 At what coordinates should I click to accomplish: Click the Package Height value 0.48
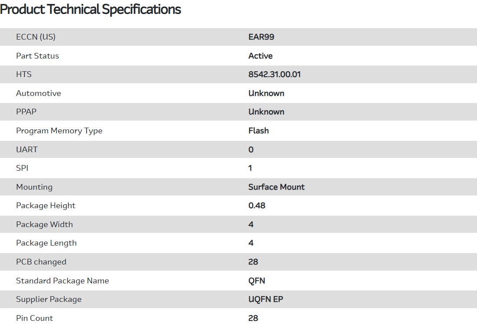[257, 206]
